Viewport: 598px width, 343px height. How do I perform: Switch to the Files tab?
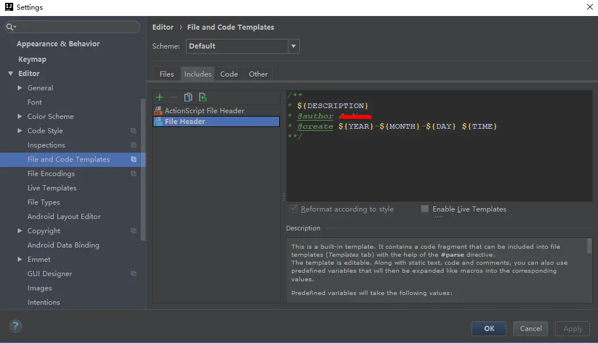pos(167,74)
